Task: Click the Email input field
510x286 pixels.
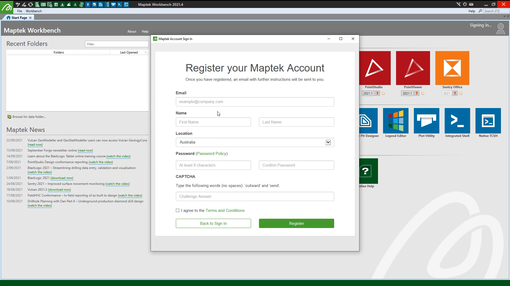Action: (x=255, y=102)
